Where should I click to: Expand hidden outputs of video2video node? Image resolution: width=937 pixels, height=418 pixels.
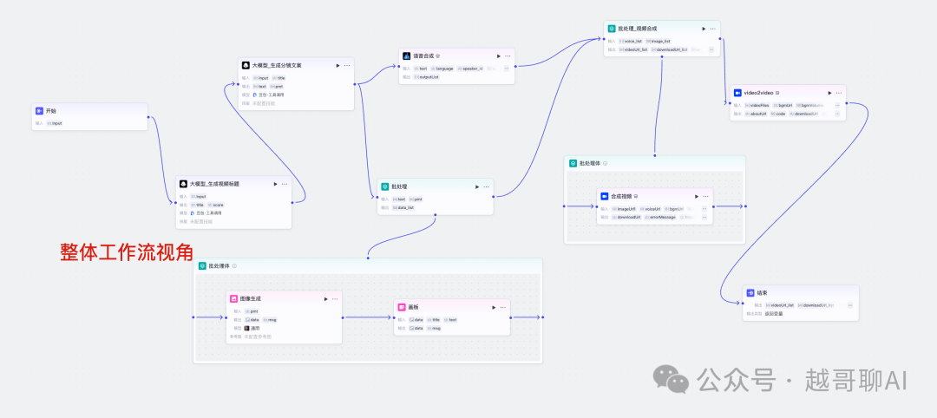pos(838,114)
